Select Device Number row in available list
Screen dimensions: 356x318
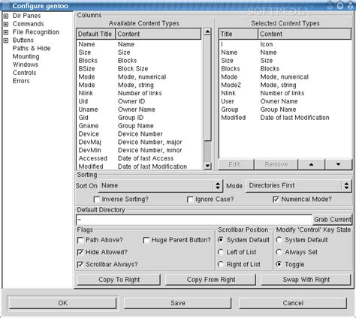(139, 134)
